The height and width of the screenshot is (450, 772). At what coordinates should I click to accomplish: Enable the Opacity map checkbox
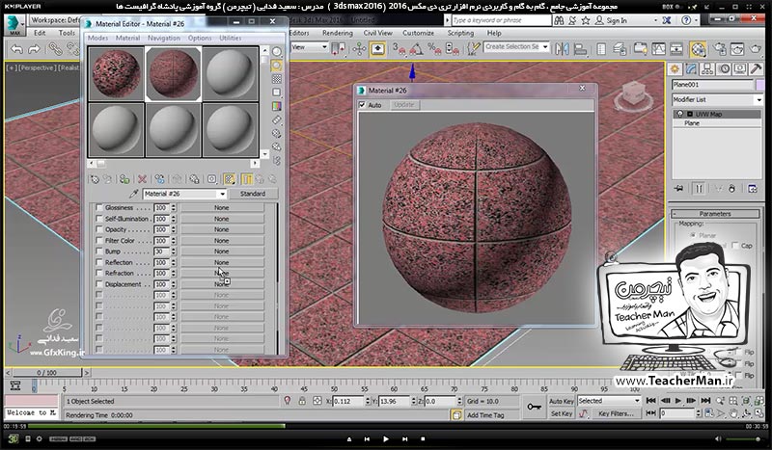coord(99,229)
